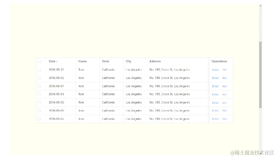Open Detail for the 2016-05-04 row

pos(215,86)
